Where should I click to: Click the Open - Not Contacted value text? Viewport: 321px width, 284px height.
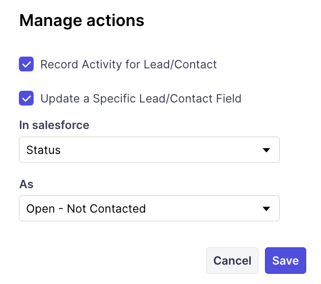pos(86,209)
